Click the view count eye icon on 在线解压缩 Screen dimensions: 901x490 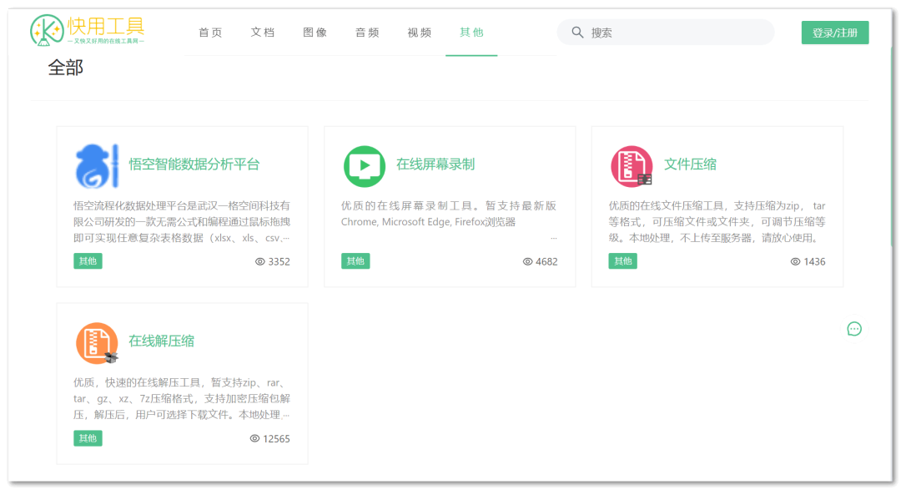click(x=254, y=438)
